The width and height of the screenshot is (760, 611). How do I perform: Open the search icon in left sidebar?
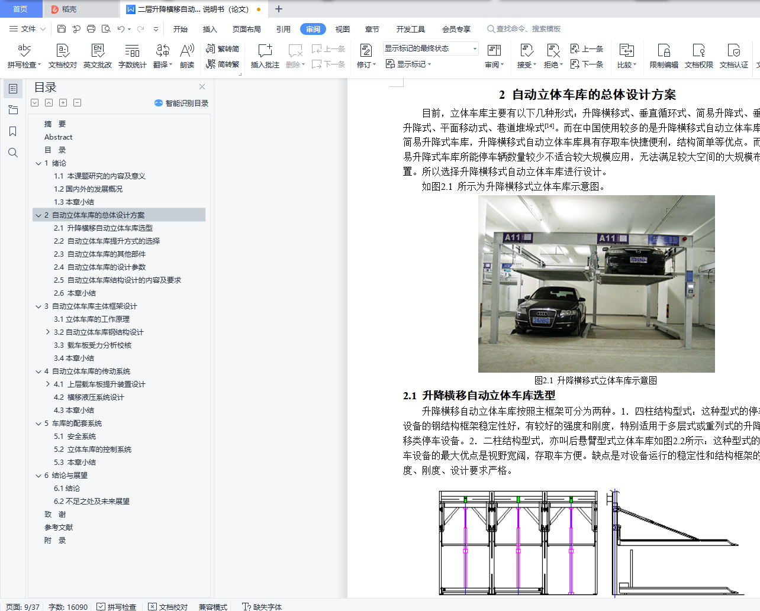(x=13, y=153)
